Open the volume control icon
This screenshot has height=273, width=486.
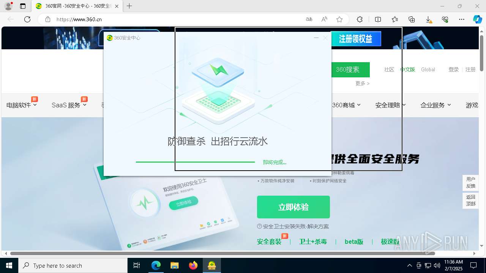click(437, 265)
